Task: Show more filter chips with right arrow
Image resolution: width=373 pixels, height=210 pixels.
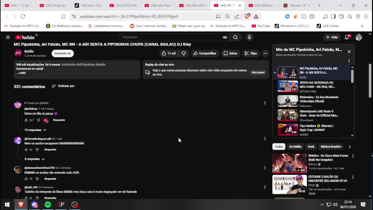Action: (x=350, y=147)
